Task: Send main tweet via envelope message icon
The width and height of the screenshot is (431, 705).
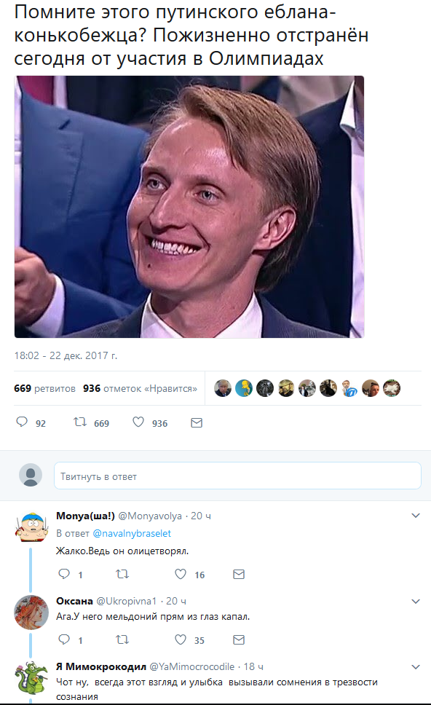Action: tap(197, 422)
